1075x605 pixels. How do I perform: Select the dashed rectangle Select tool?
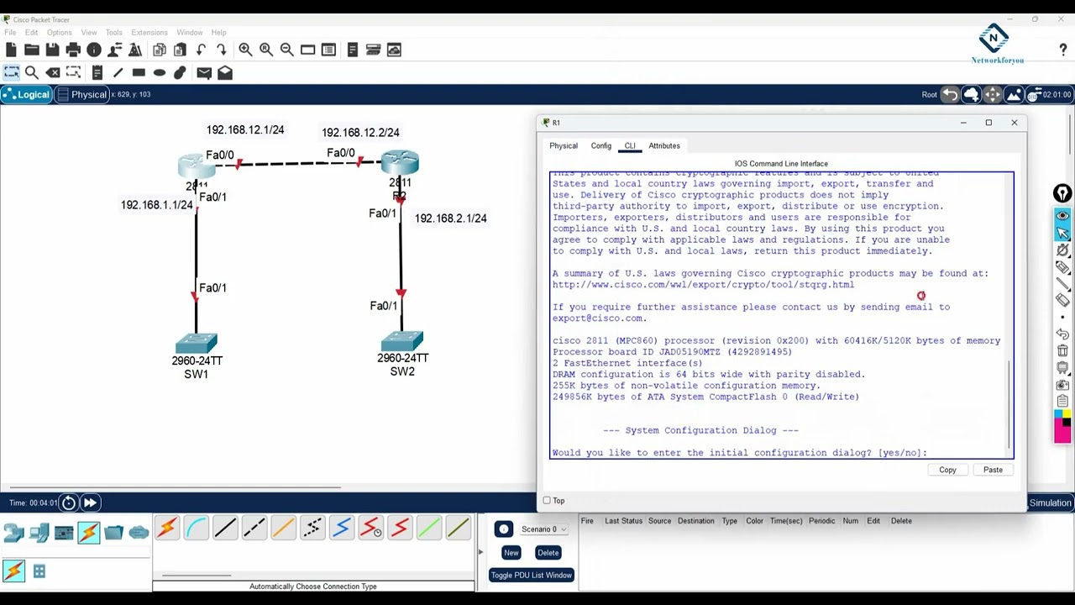click(x=11, y=73)
